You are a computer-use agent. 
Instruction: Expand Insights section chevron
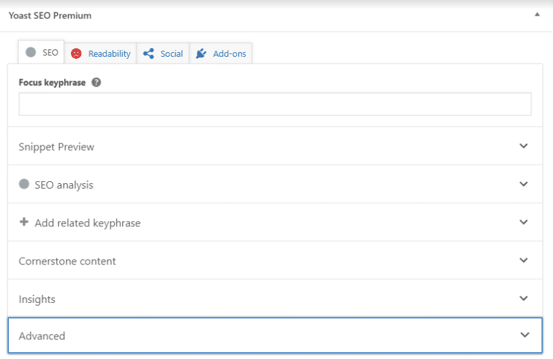click(x=524, y=298)
